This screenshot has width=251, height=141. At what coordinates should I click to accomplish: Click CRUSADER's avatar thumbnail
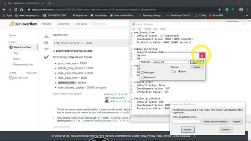click(x=107, y=100)
